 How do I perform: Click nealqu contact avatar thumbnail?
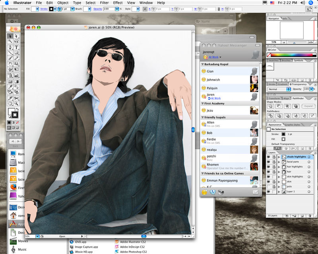tap(254, 150)
